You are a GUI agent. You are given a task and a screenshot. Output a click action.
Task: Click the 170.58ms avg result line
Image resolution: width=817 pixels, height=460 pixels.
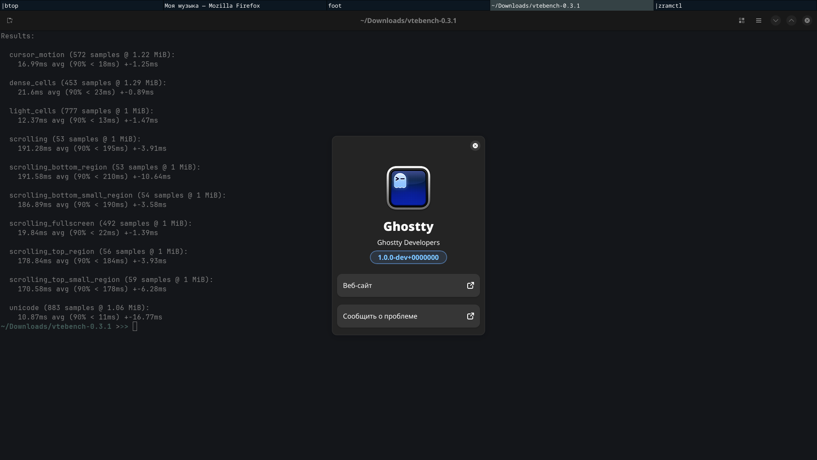[92, 289]
